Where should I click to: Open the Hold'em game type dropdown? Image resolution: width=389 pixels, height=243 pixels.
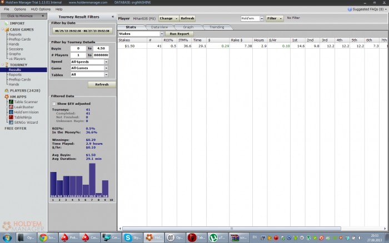(x=262, y=18)
